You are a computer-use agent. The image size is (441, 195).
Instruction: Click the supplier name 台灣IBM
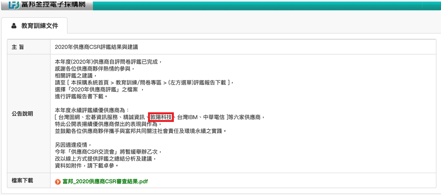tap(187, 117)
